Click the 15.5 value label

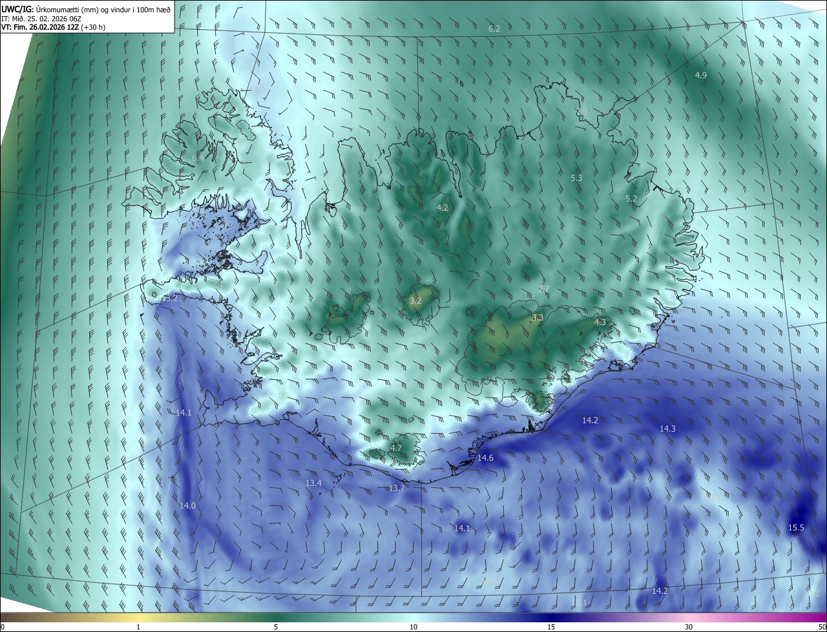tap(796, 528)
